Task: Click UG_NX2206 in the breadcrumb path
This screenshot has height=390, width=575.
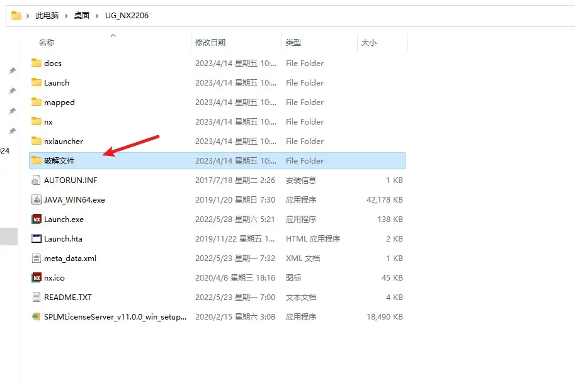Action: point(127,15)
